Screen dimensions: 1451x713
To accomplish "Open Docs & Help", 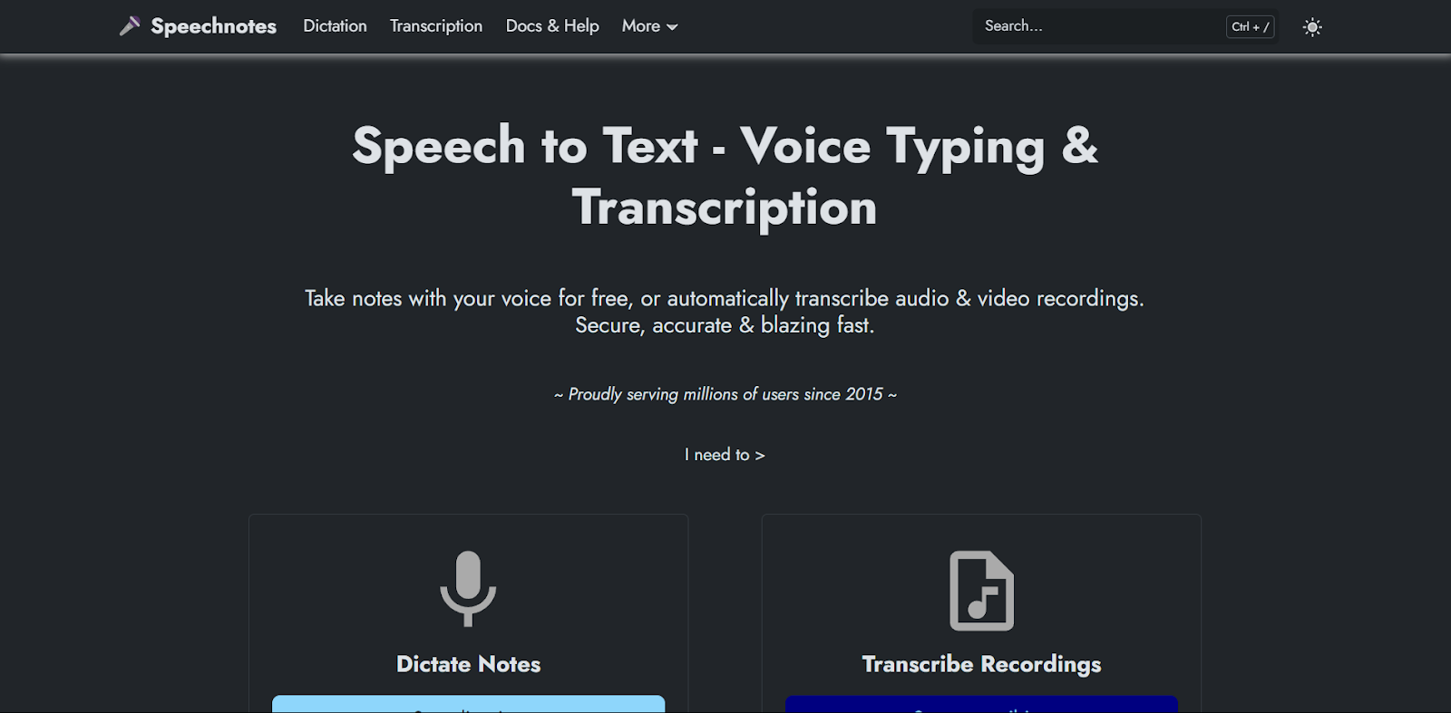I will tap(552, 26).
